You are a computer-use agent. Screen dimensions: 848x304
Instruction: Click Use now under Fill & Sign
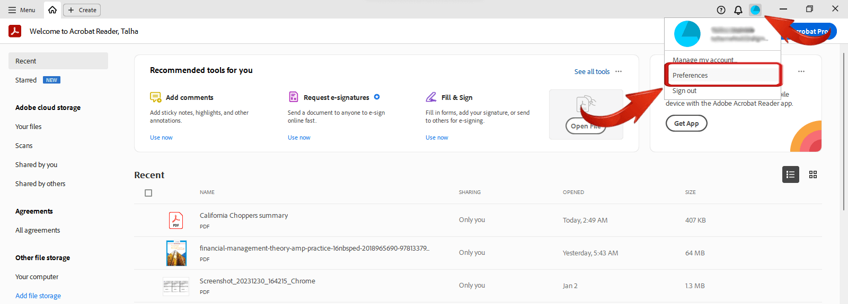pos(437,137)
